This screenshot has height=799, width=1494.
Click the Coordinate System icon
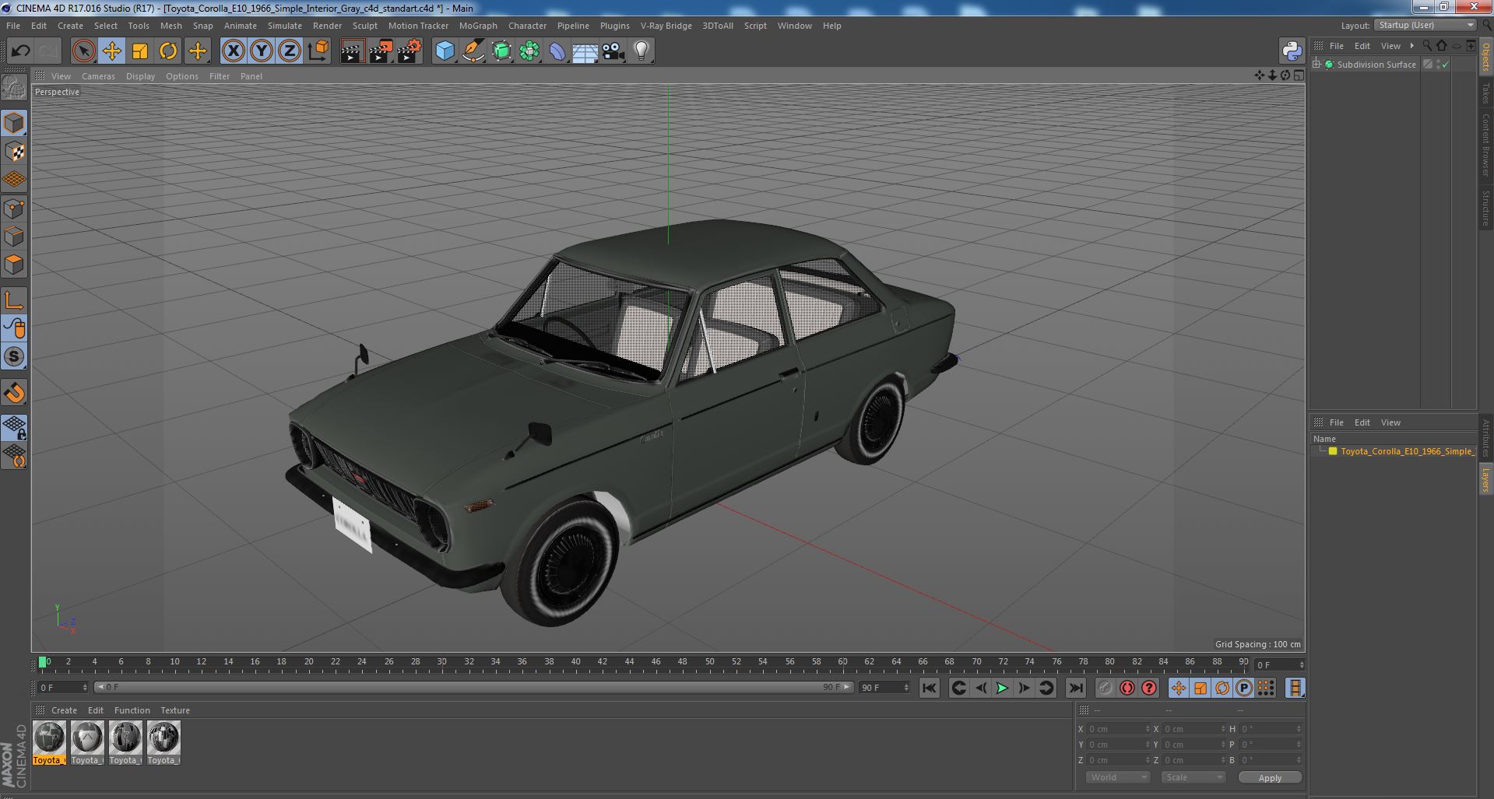318,51
